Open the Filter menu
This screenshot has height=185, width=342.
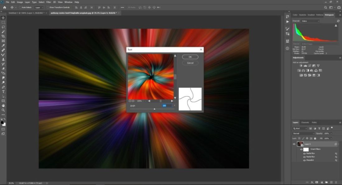(x=49, y=2)
